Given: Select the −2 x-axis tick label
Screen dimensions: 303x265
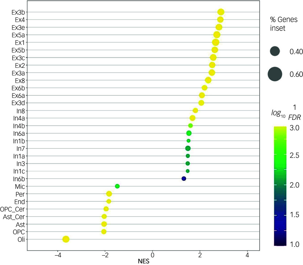Looking at the screenshot, I should coord(105,255).
